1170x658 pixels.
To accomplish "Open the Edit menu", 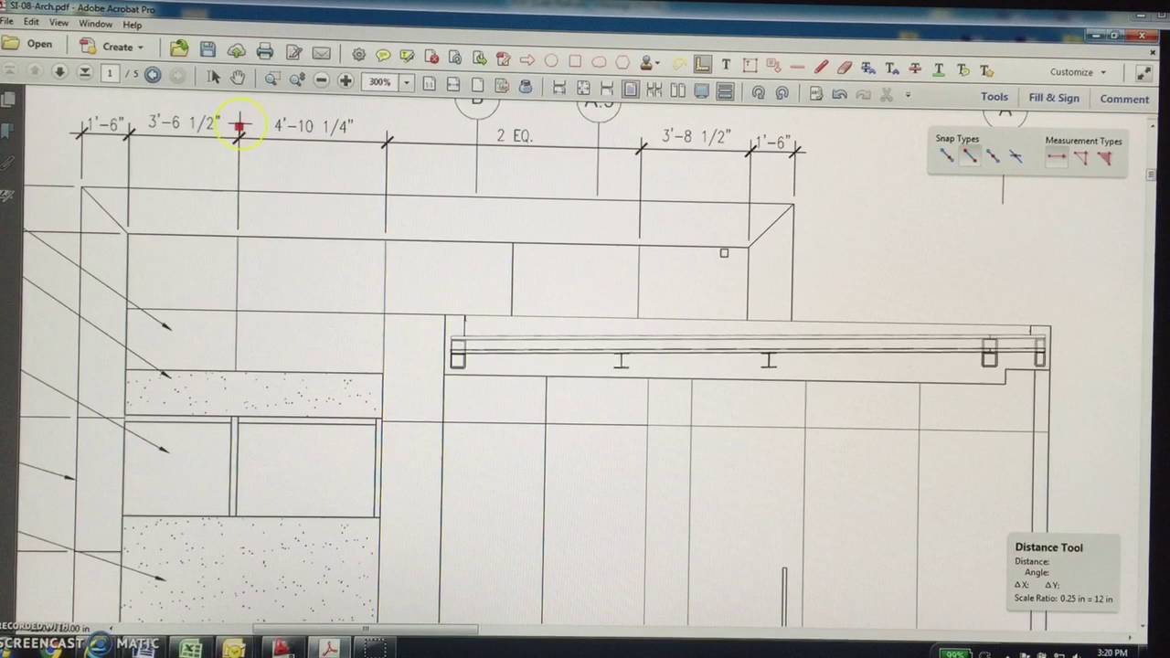I will [32, 21].
